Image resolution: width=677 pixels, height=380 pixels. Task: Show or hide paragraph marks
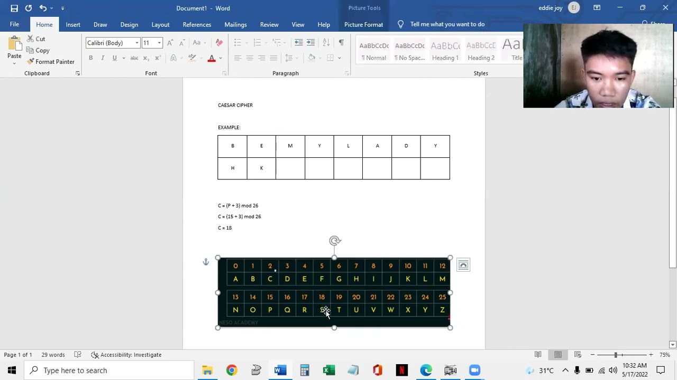[x=341, y=43]
